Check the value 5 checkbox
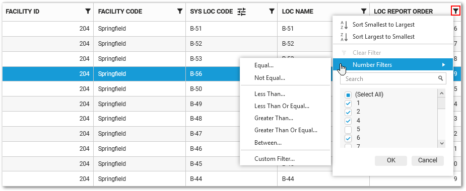 348,130
